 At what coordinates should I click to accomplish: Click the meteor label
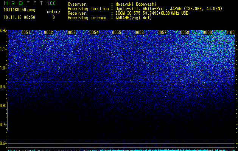(x=54, y=12)
